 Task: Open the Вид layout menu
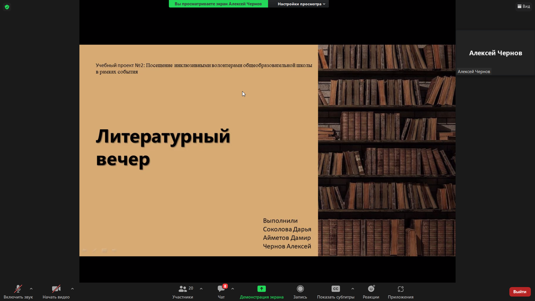point(524,6)
